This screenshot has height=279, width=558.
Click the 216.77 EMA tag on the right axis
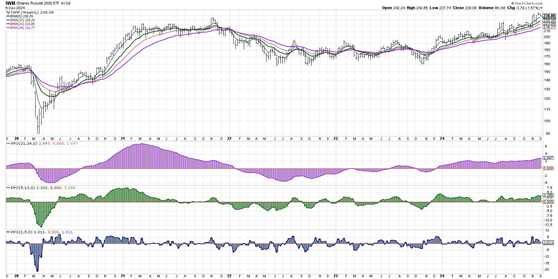pos(549,27)
